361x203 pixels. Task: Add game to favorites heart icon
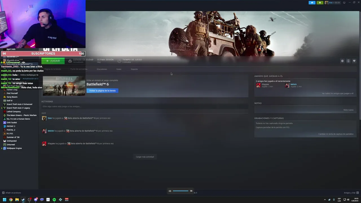pyautogui.click(x=354, y=61)
